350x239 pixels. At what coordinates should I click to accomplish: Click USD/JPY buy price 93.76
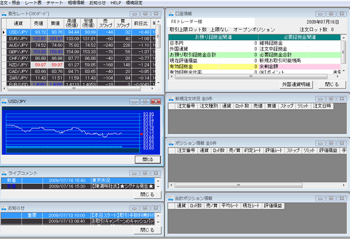coord(55,32)
